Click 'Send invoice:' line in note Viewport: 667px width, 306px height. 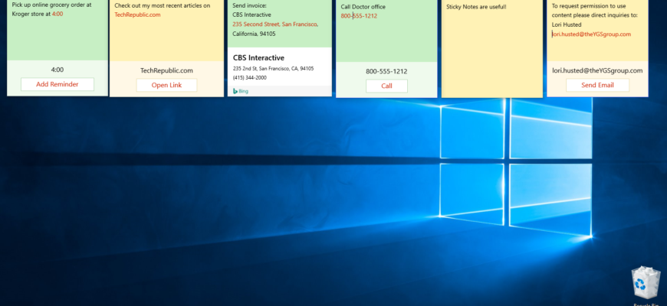pyautogui.click(x=250, y=5)
